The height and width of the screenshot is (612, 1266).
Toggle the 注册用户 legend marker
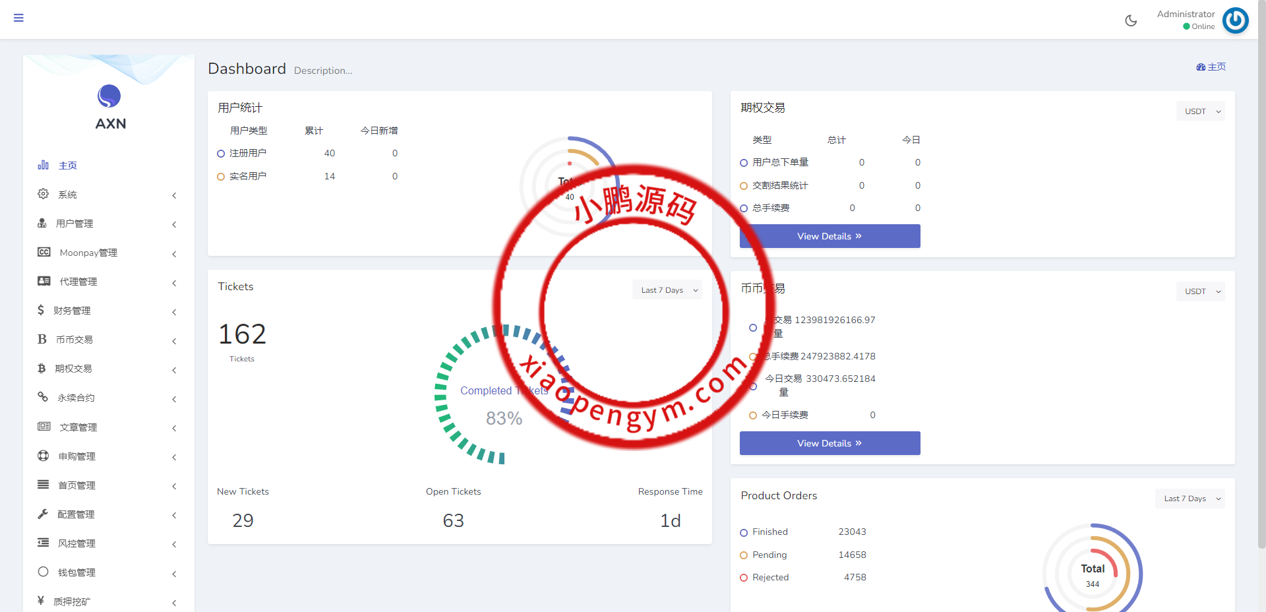tap(221, 154)
